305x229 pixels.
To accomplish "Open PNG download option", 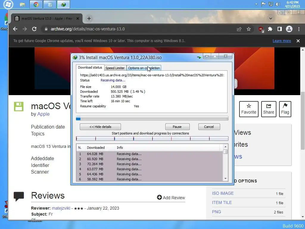I will [217, 212].
